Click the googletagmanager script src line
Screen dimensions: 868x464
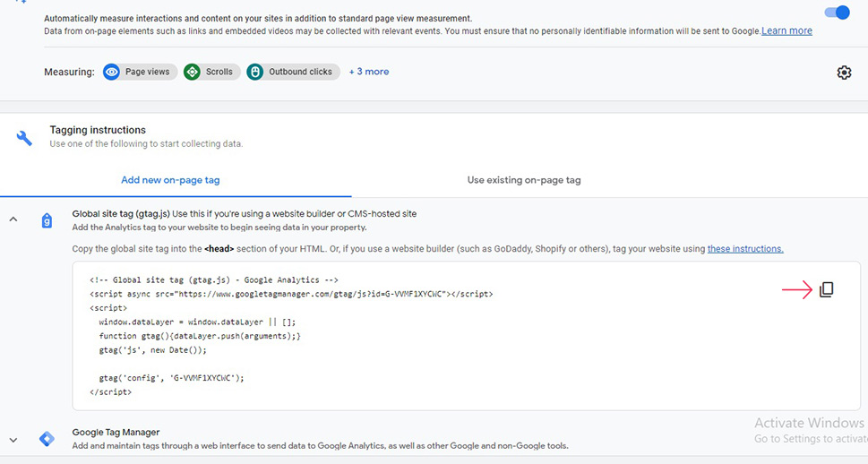pyautogui.click(x=291, y=294)
